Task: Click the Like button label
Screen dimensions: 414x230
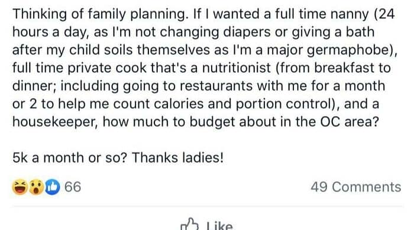Action: coord(219,226)
